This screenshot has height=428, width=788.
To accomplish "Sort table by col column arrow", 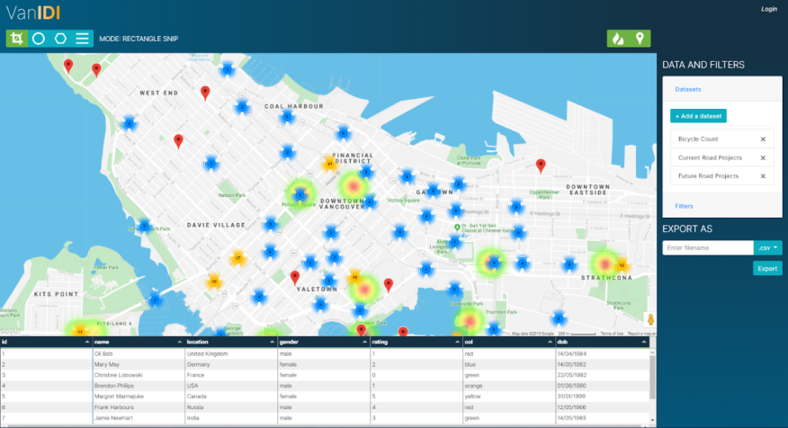I will pyautogui.click(x=550, y=342).
